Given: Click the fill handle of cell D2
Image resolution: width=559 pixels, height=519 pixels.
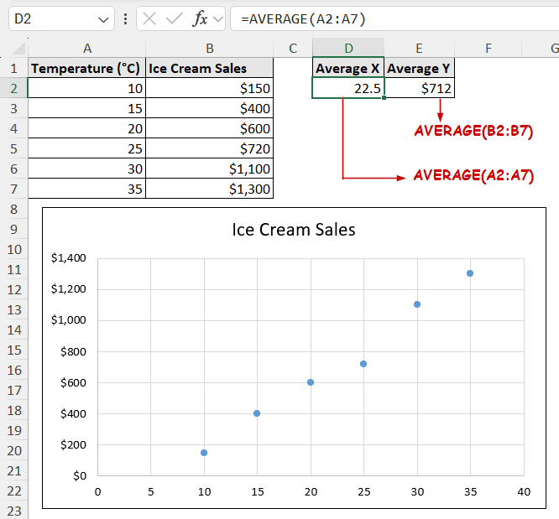Looking at the screenshot, I should pyautogui.click(x=384, y=97).
